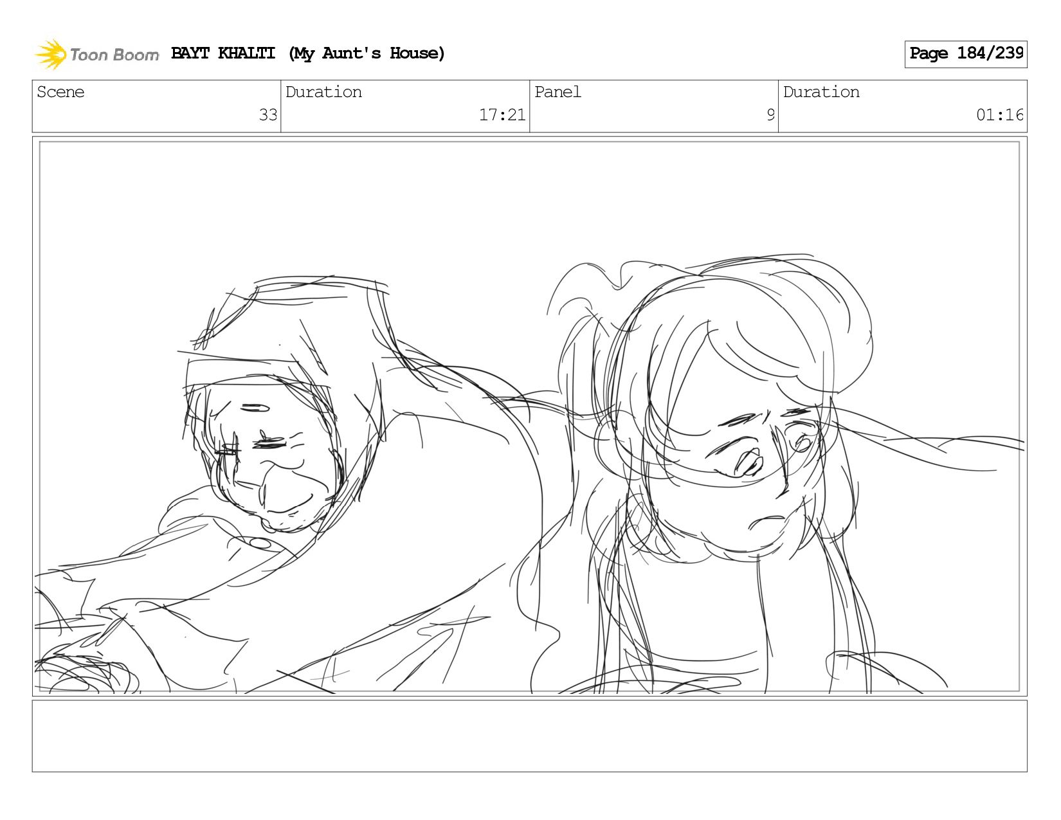Viewport: 1061px width, 820px height.
Task: Click the empty notes box below the panel
Action: [530, 736]
